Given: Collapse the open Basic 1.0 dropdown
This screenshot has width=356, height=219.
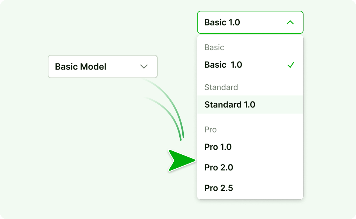Looking at the screenshot, I should (x=250, y=22).
